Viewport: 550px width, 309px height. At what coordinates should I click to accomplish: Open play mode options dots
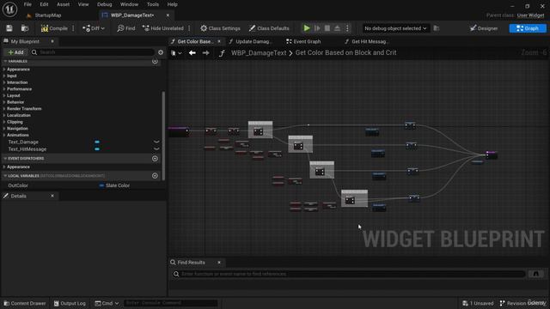[x=347, y=28]
